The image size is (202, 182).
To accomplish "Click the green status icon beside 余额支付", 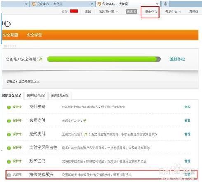I will (9, 121).
